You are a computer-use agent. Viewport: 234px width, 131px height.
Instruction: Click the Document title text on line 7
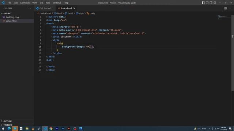tap(66, 37)
